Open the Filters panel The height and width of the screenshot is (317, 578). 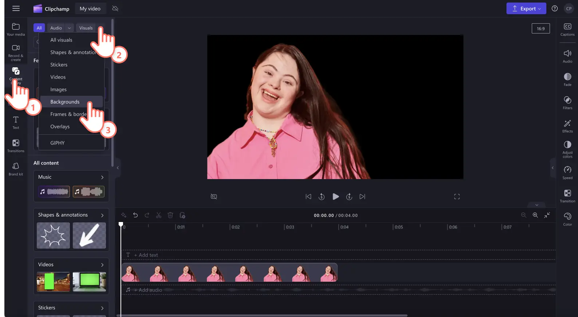pos(567,103)
